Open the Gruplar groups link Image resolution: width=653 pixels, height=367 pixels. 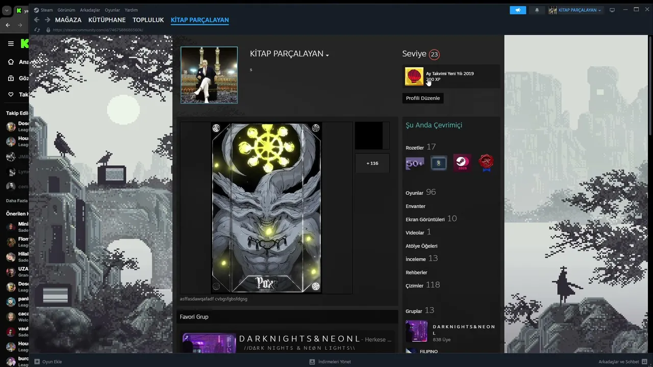pos(420,311)
